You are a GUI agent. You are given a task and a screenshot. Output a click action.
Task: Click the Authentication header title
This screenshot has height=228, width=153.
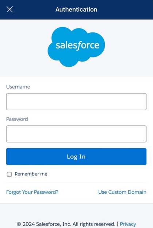76,9
